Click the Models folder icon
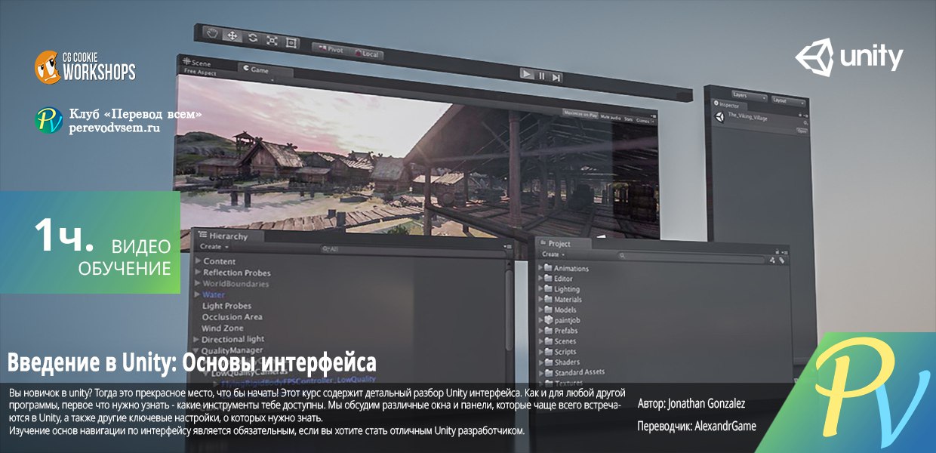The image size is (936, 453). (x=548, y=310)
